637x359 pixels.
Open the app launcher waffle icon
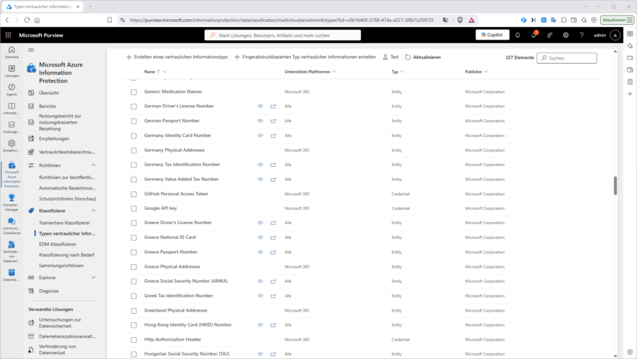(x=8, y=35)
